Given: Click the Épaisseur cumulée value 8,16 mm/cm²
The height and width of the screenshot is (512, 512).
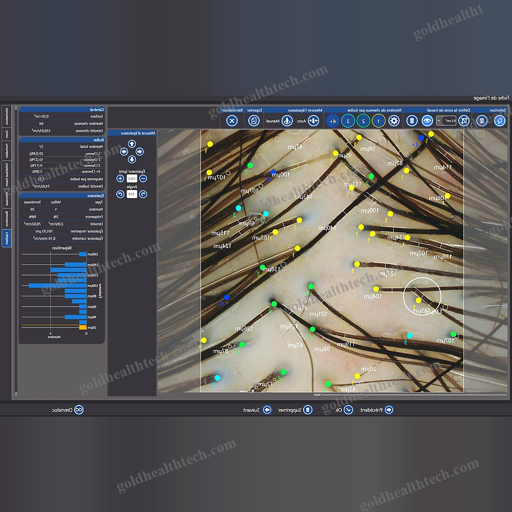Looking at the screenshot, I should (45, 239).
